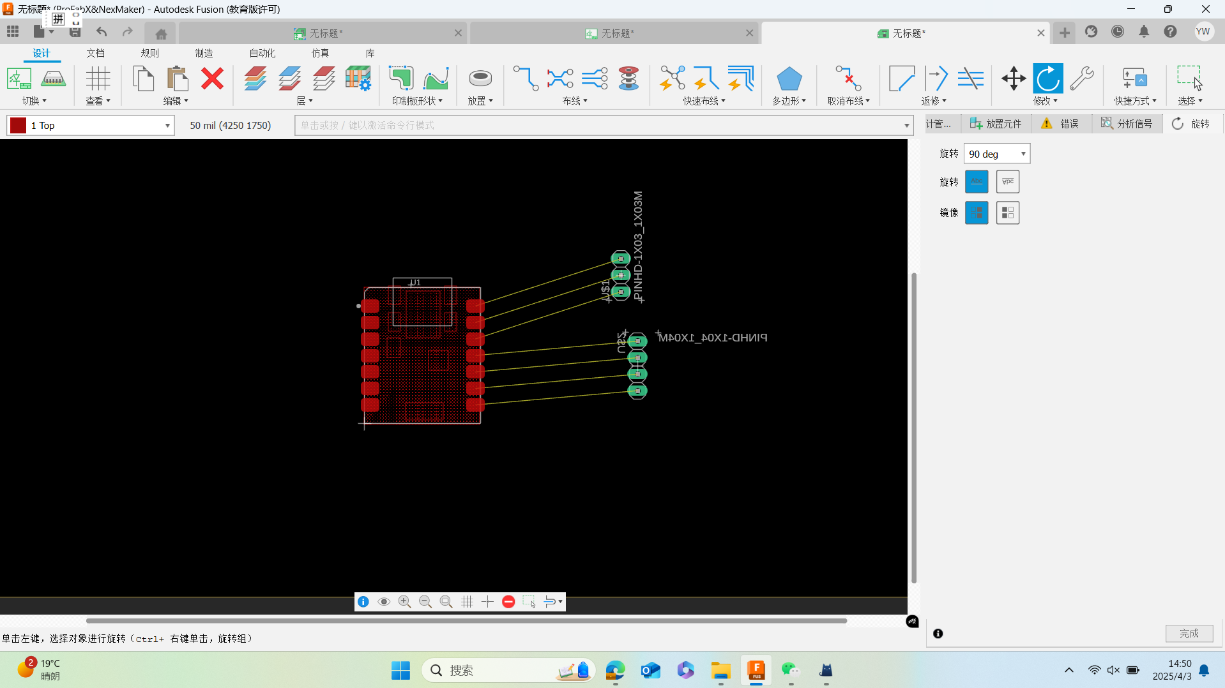The height and width of the screenshot is (688, 1225).
Task: Toggle the info icon in bottom toolbar
Action: click(363, 602)
